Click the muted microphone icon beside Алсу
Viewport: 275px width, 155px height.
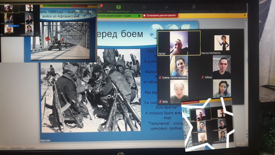coord(160,102)
